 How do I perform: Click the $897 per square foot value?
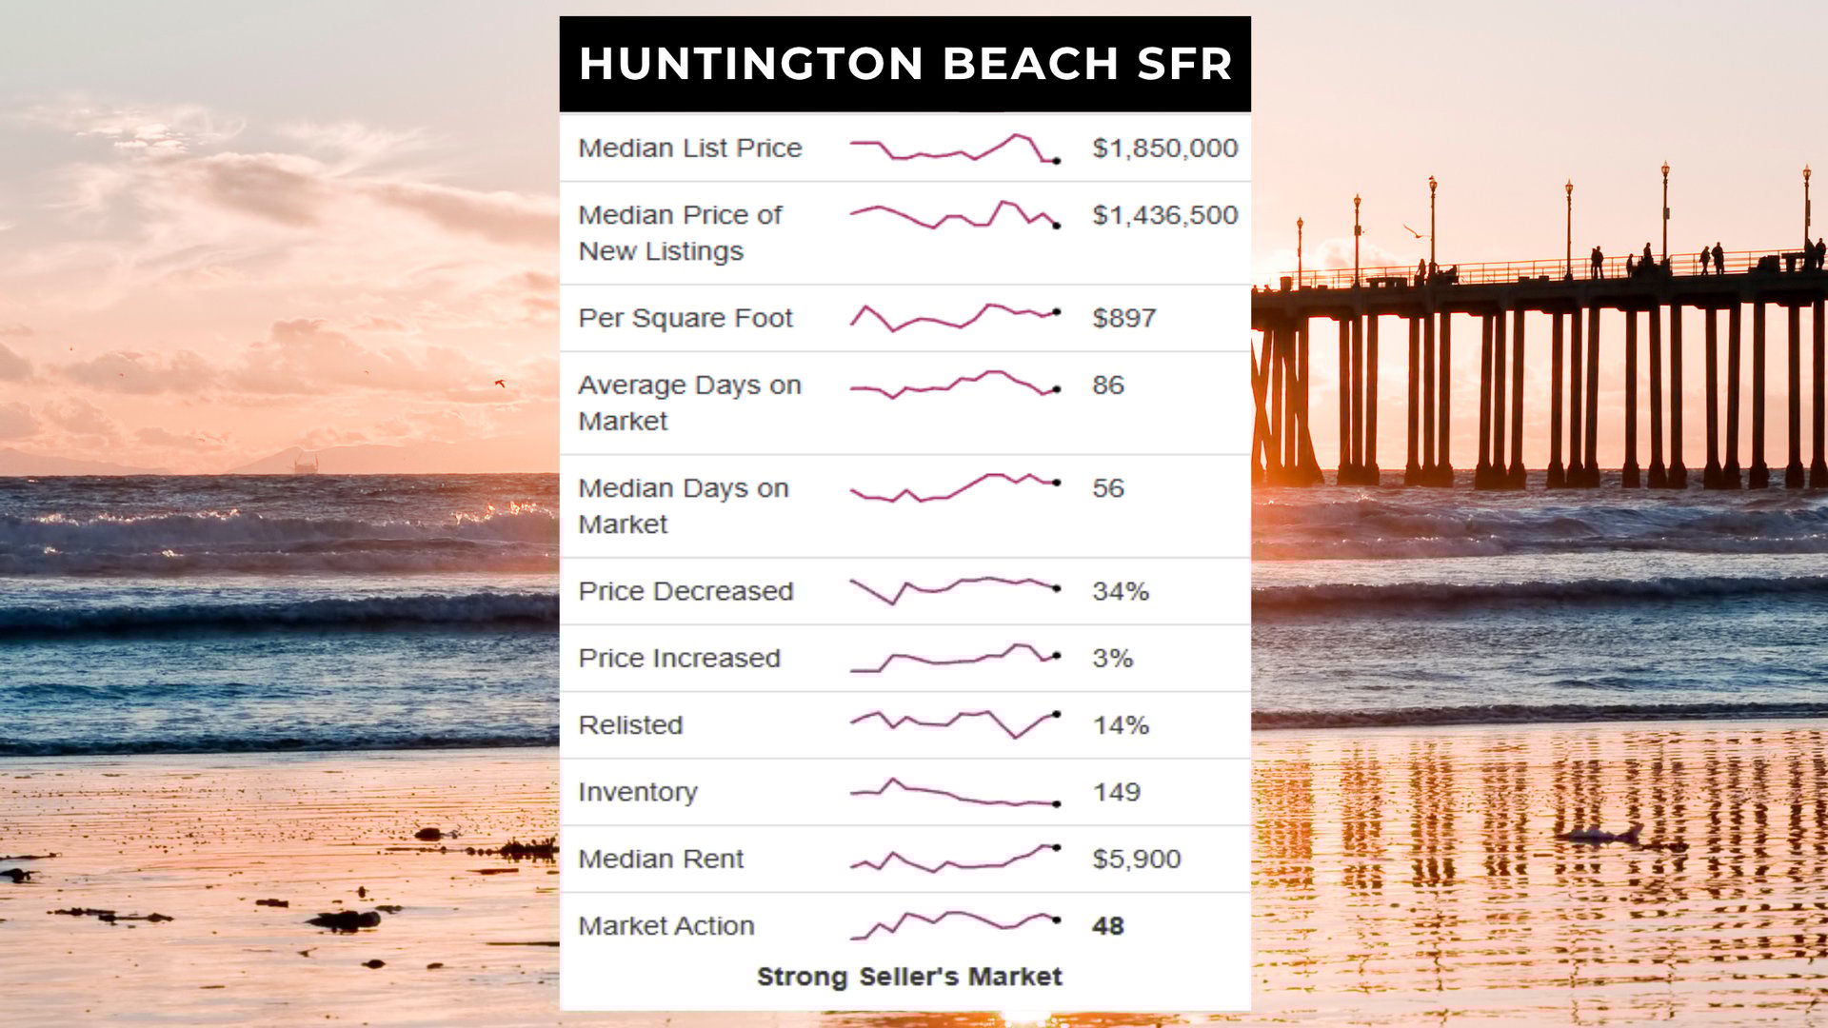tap(1123, 318)
